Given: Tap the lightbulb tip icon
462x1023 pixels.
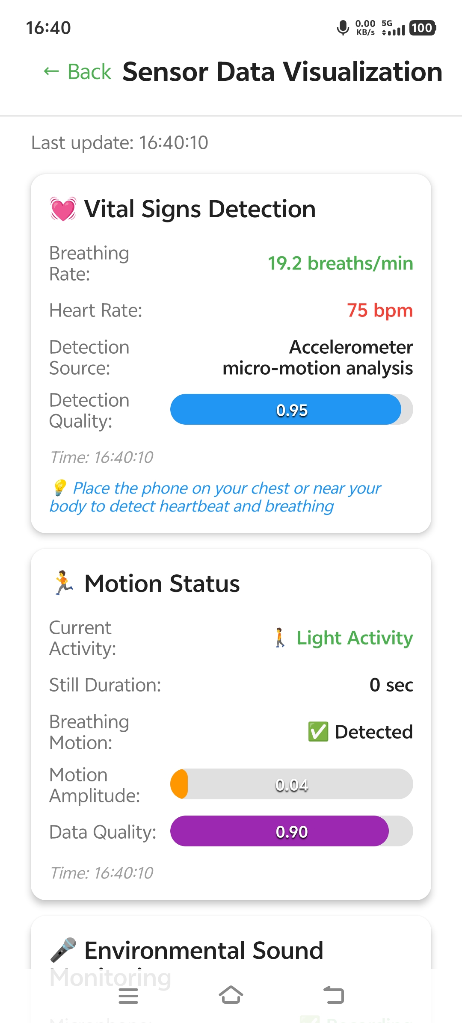Looking at the screenshot, I should click(59, 488).
